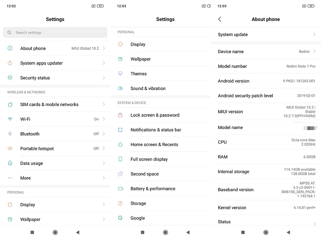Open Notifications & status bar
The width and height of the screenshot is (321, 239).
(160, 130)
